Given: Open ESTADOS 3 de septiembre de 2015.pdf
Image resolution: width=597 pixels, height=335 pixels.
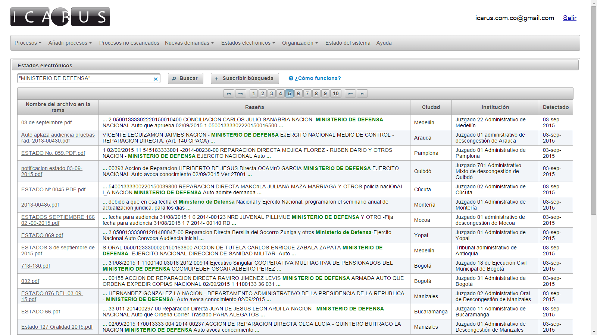Looking at the screenshot, I should point(58,251).
